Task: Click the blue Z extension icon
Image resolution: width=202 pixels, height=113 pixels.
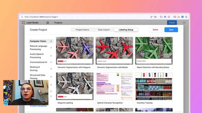Action: tap(182, 17)
